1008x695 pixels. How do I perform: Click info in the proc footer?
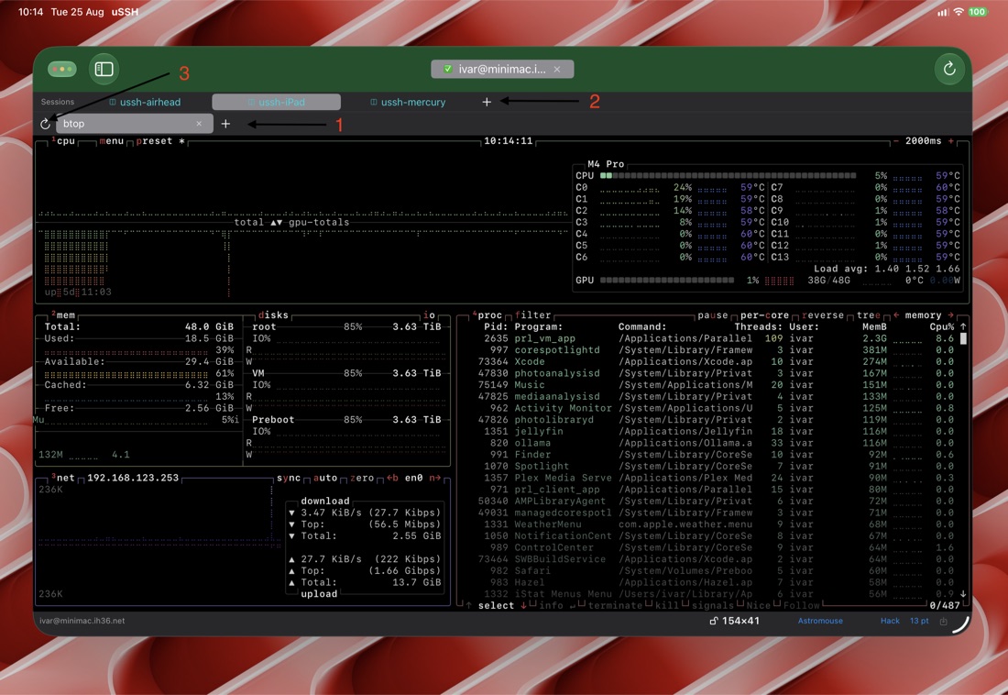[551, 605]
